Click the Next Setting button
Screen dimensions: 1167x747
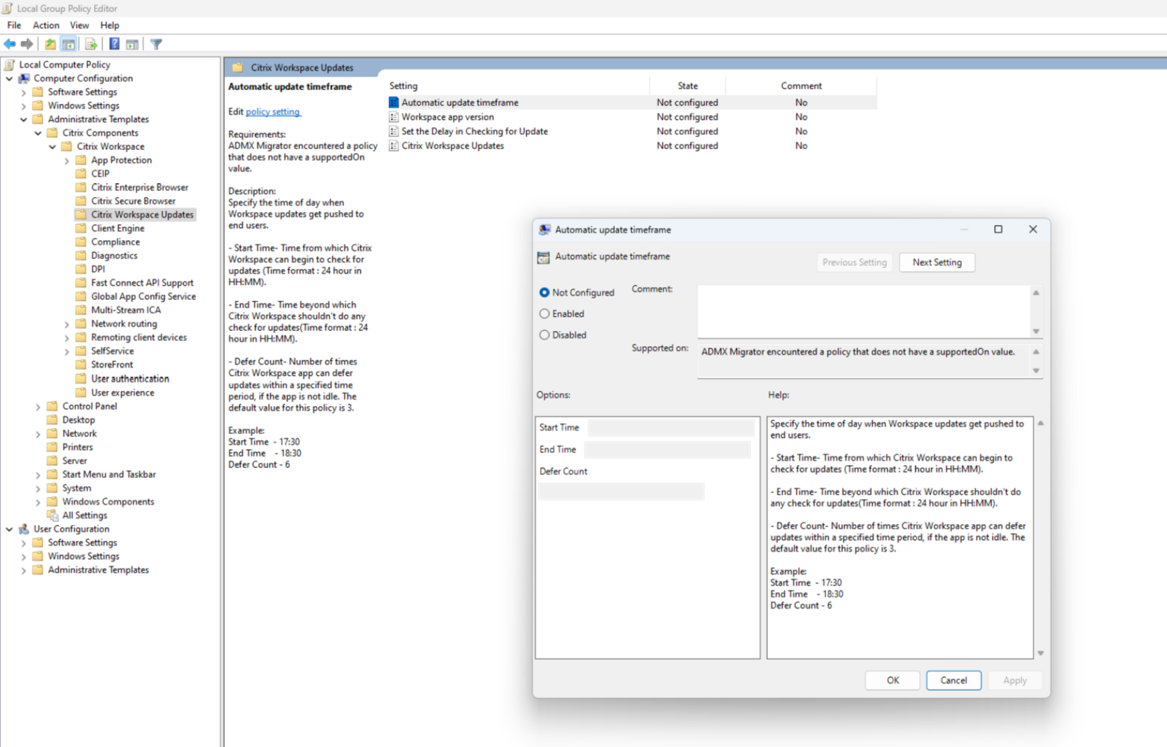[936, 262]
